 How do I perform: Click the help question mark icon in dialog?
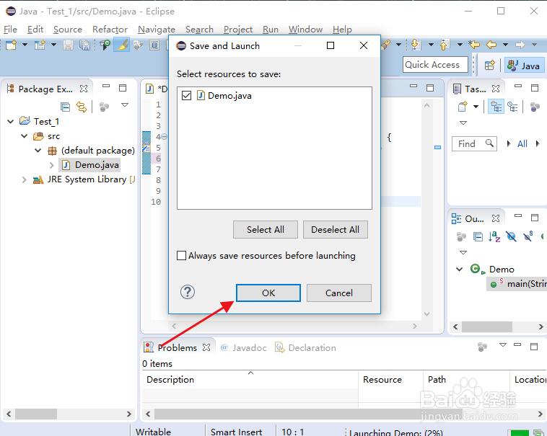(x=188, y=292)
